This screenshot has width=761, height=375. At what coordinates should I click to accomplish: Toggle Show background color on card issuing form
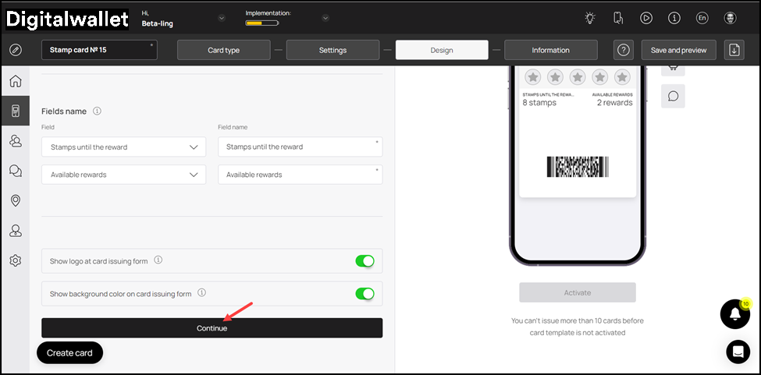pyautogui.click(x=365, y=294)
